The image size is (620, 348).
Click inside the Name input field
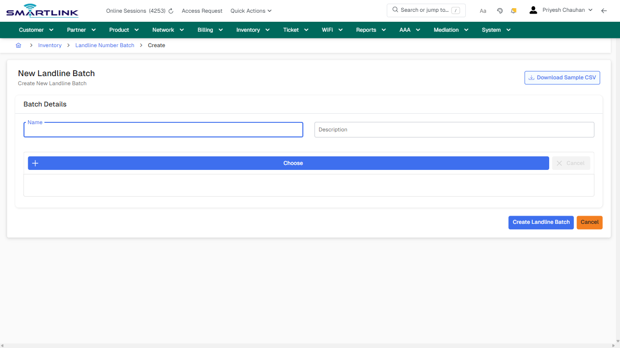click(x=163, y=130)
